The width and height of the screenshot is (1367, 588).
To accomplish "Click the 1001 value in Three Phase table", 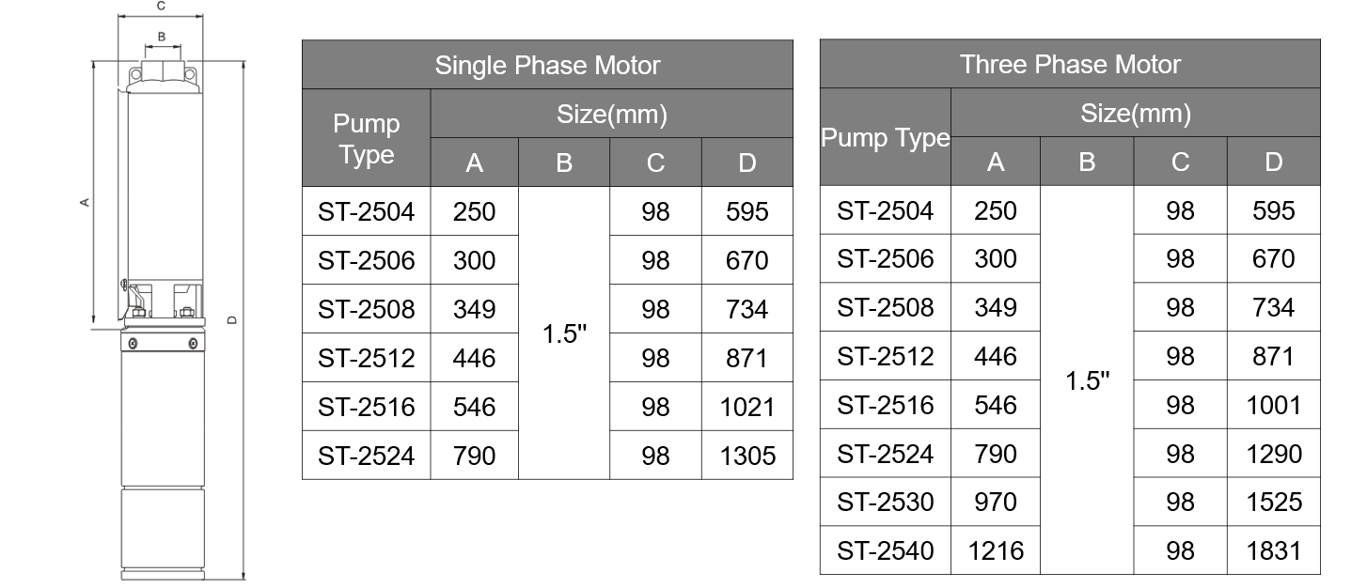I will coord(1274,405).
